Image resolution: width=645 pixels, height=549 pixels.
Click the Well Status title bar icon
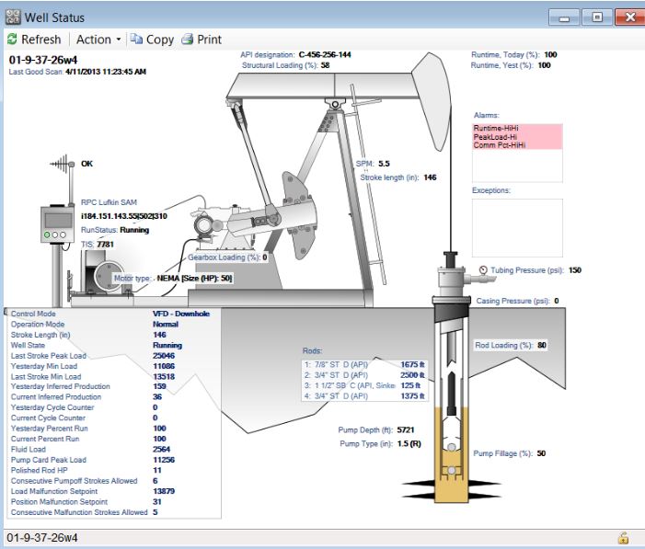(13, 17)
